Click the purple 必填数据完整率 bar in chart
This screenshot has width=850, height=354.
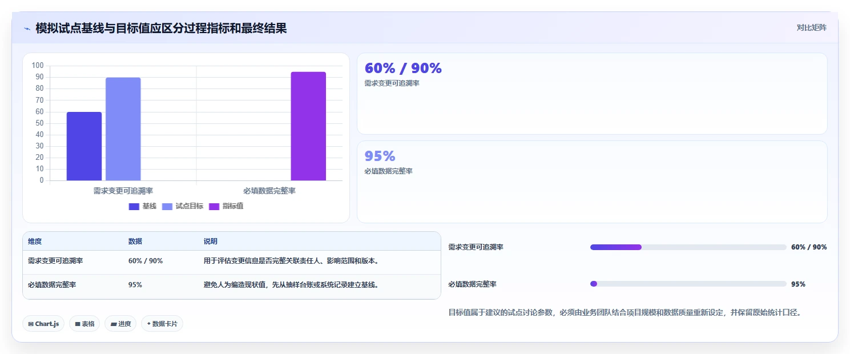click(308, 126)
